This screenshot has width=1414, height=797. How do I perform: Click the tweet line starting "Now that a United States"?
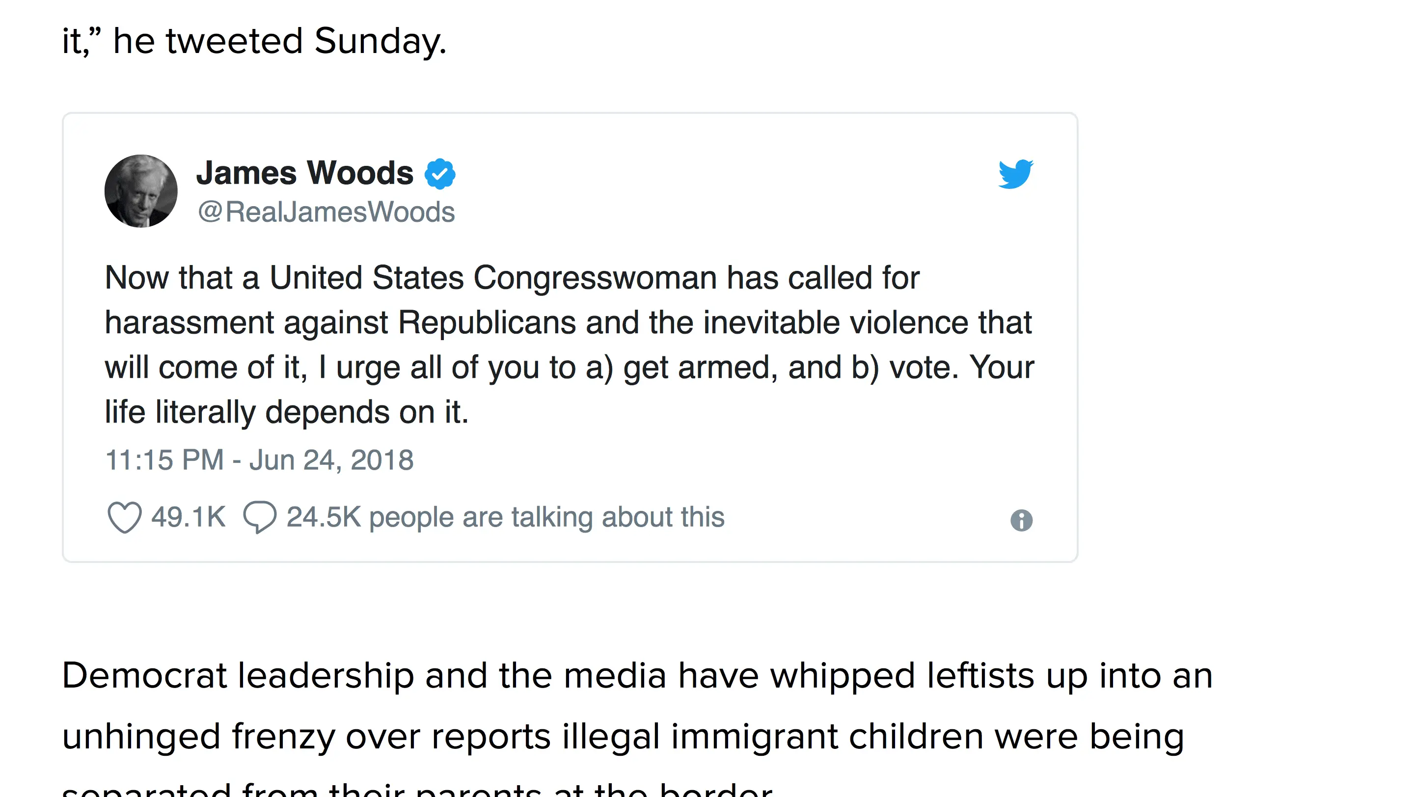click(512, 278)
